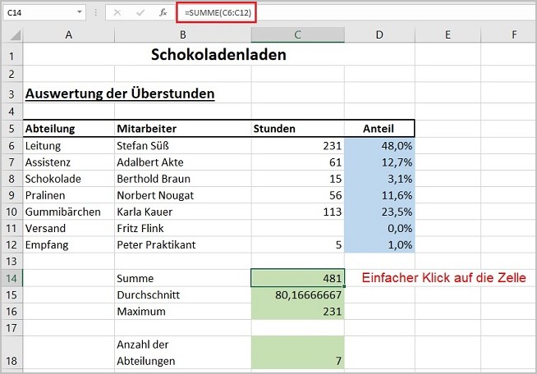Select column B header
The width and height of the screenshot is (537, 374).
coord(183,35)
